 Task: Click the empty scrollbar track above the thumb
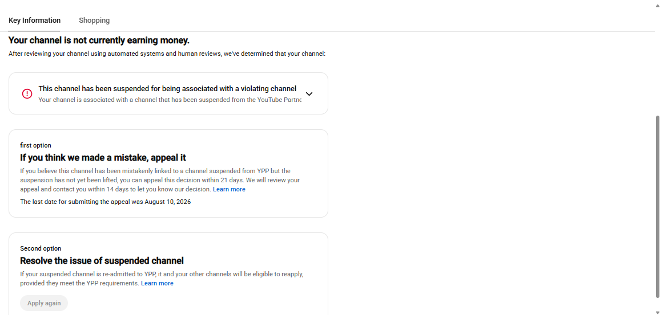pos(657,61)
